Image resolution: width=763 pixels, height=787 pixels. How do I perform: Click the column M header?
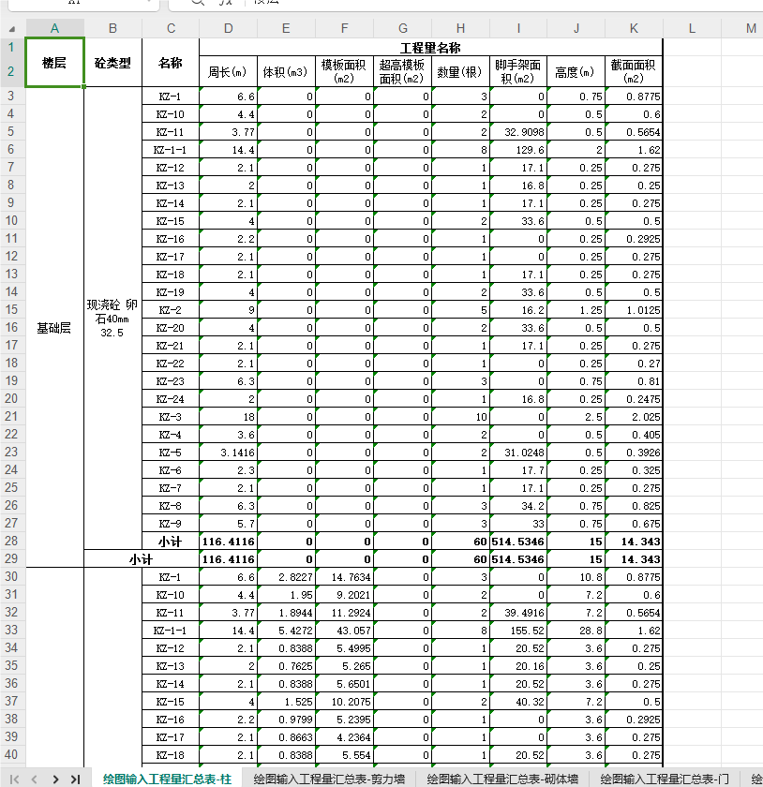[x=751, y=29]
